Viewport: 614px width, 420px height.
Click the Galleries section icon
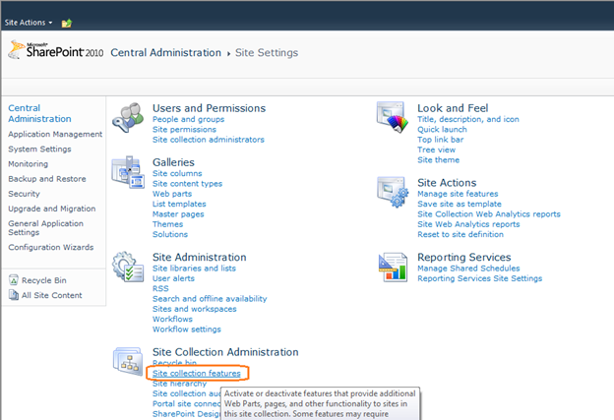click(x=128, y=172)
